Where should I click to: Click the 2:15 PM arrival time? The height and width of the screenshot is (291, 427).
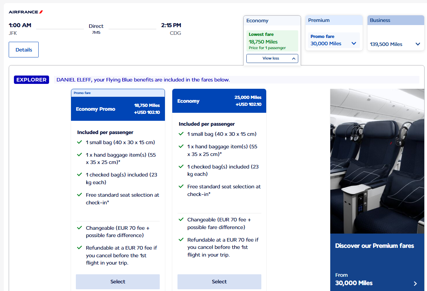(171, 25)
